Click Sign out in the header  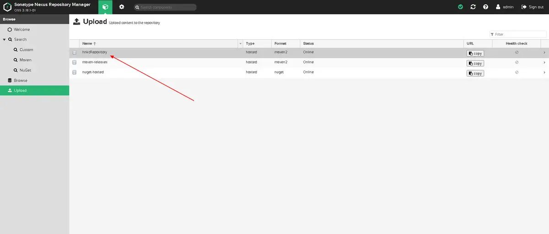click(533, 7)
